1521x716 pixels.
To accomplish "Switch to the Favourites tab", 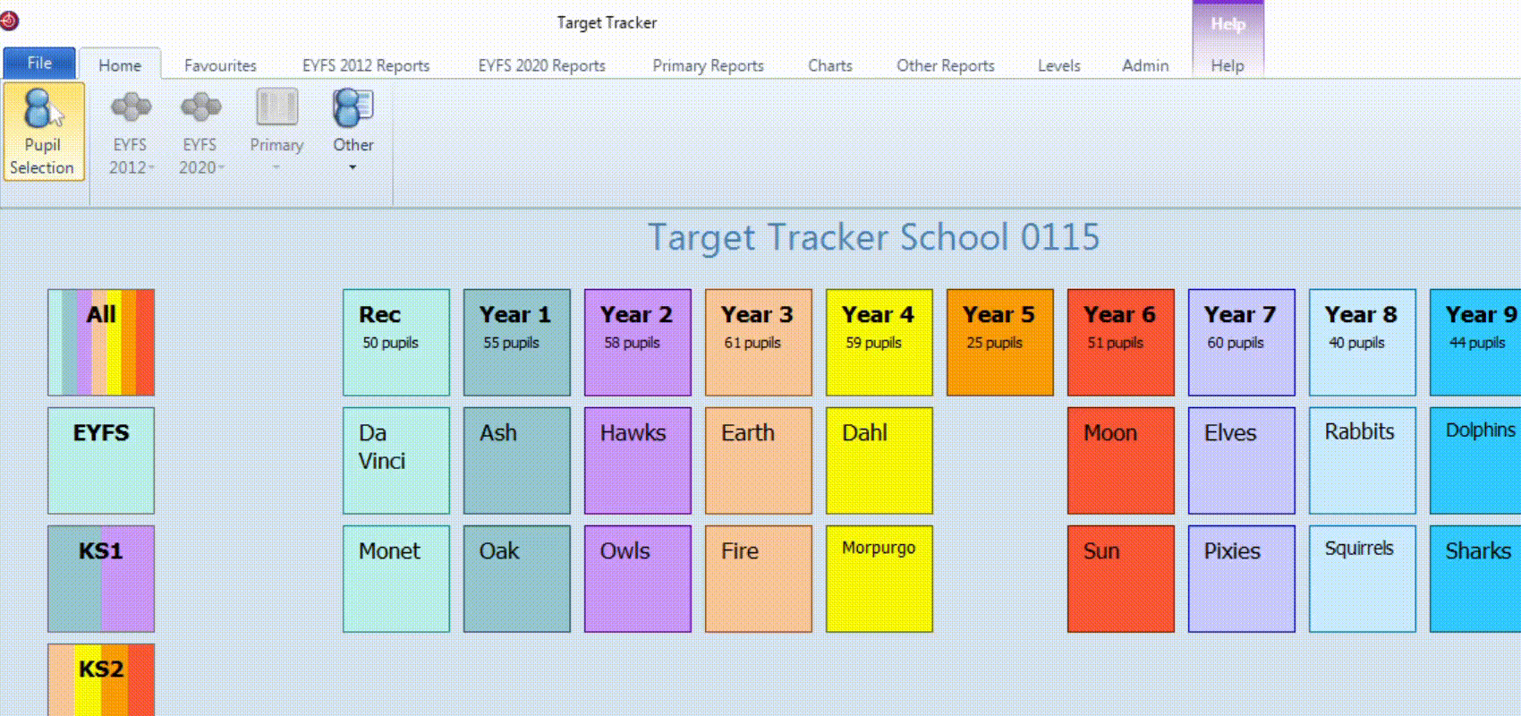I will [220, 65].
